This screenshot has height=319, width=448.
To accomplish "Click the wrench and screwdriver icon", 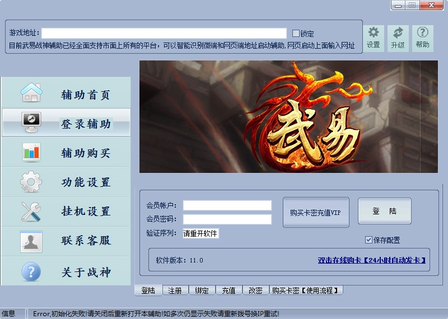I will pyautogui.click(x=31, y=212).
